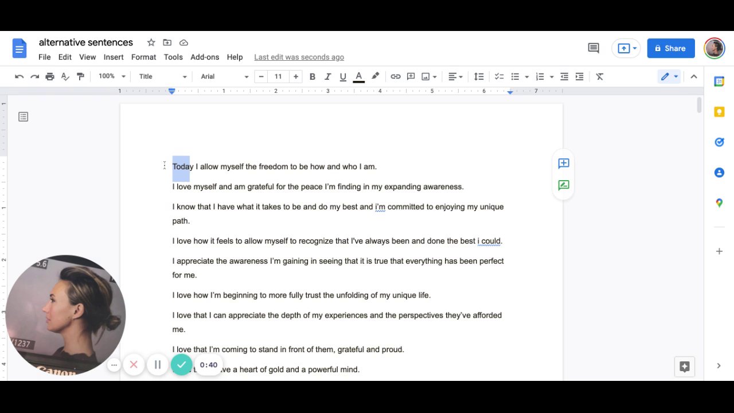Open Google Maps side panel

(x=719, y=203)
